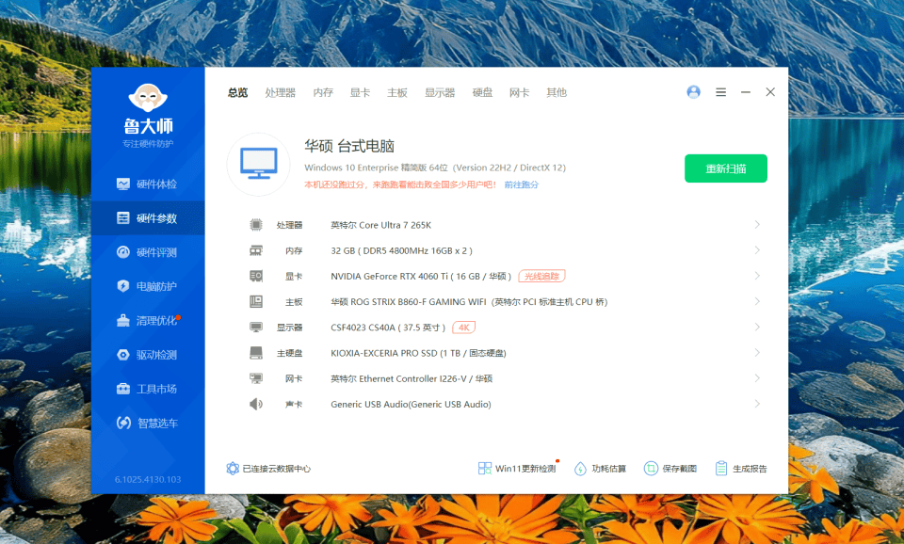Image resolution: width=904 pixels, height=544 pixels.
Task: Click the 4K display badge
Action: 464,328
